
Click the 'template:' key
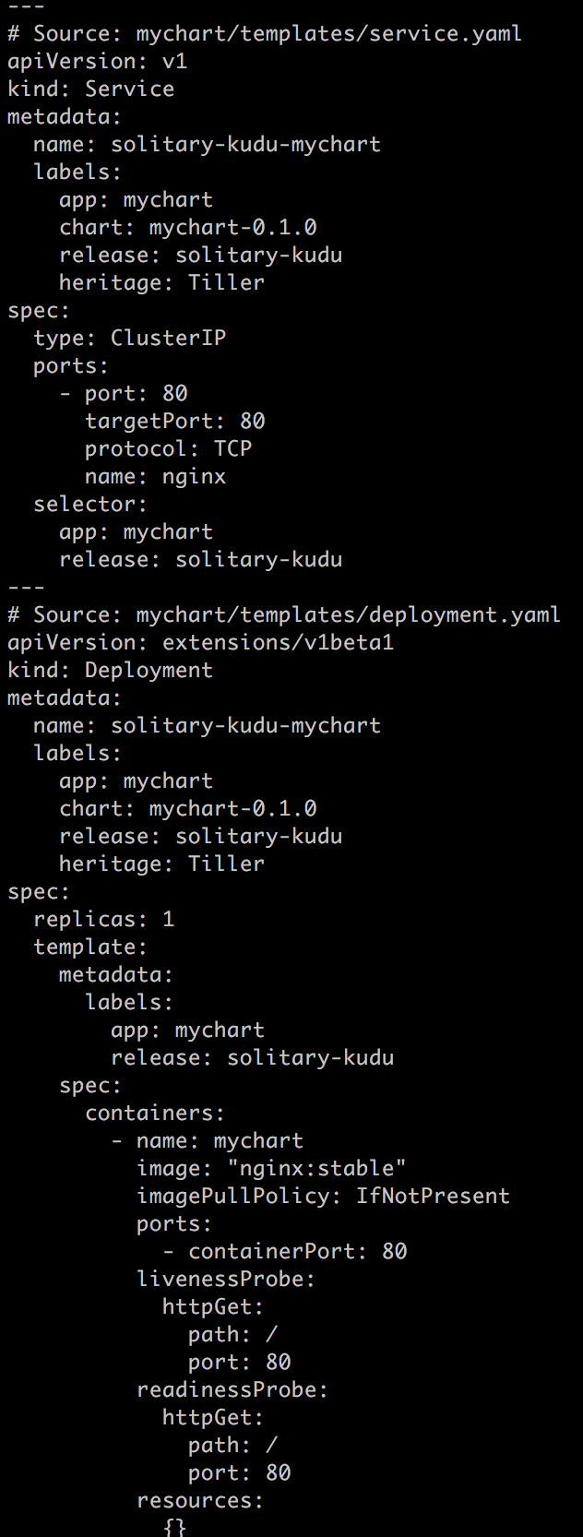[x=90, y=947]
